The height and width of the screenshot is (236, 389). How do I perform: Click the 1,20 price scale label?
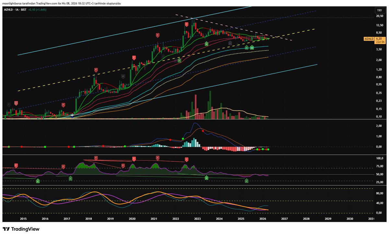(x=379, y=70)
